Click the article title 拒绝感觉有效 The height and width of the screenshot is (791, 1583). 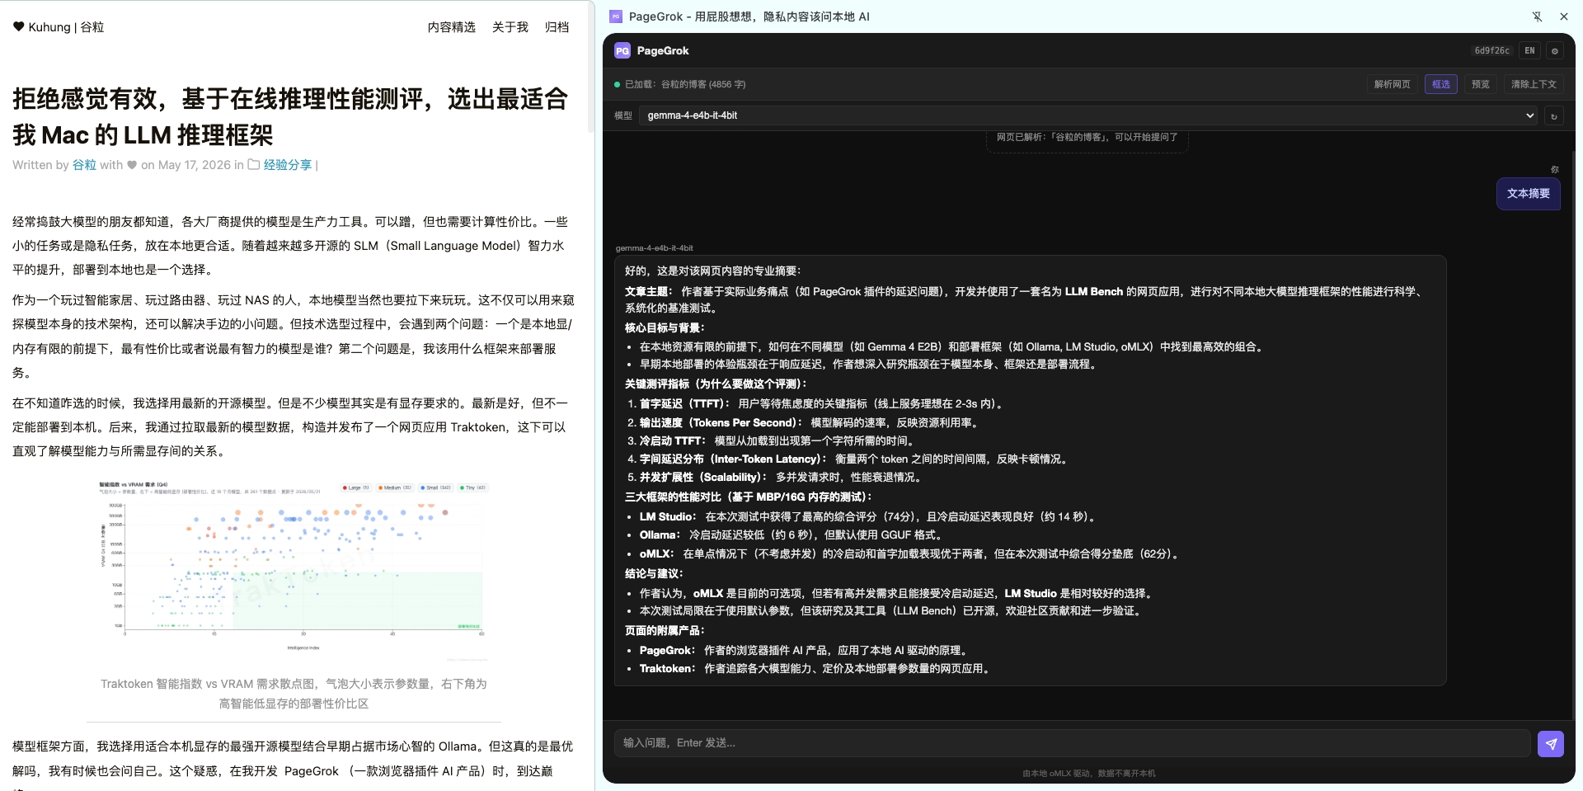click(290, 116)
